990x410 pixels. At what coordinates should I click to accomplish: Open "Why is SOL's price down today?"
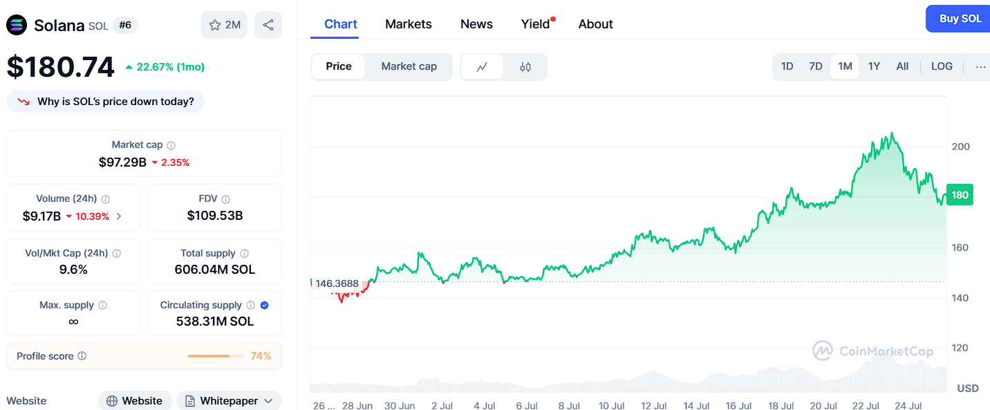coord(106,102)
